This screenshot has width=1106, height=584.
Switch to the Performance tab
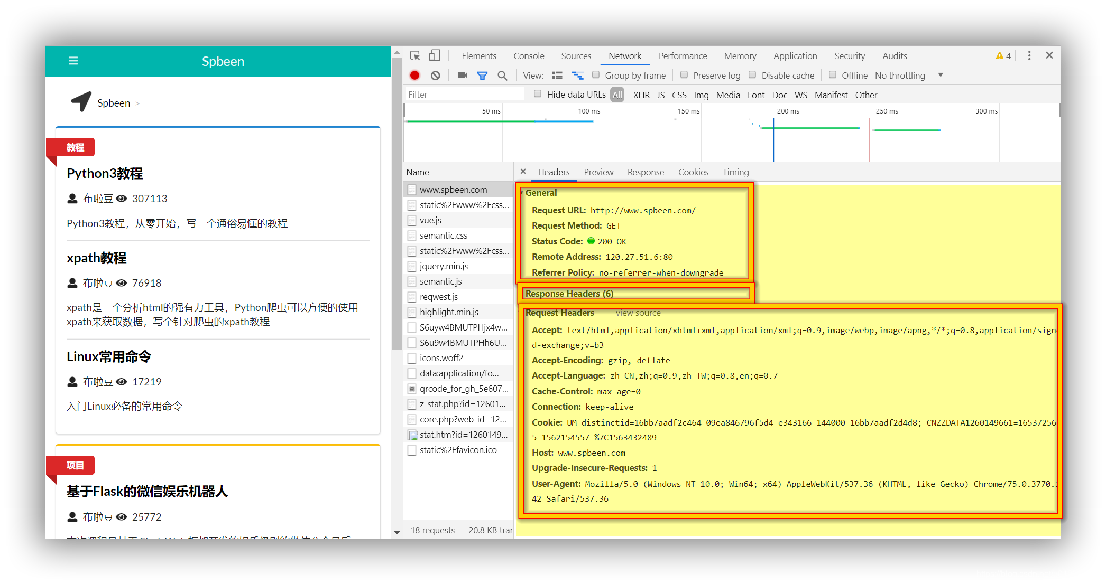click(683, 56)
